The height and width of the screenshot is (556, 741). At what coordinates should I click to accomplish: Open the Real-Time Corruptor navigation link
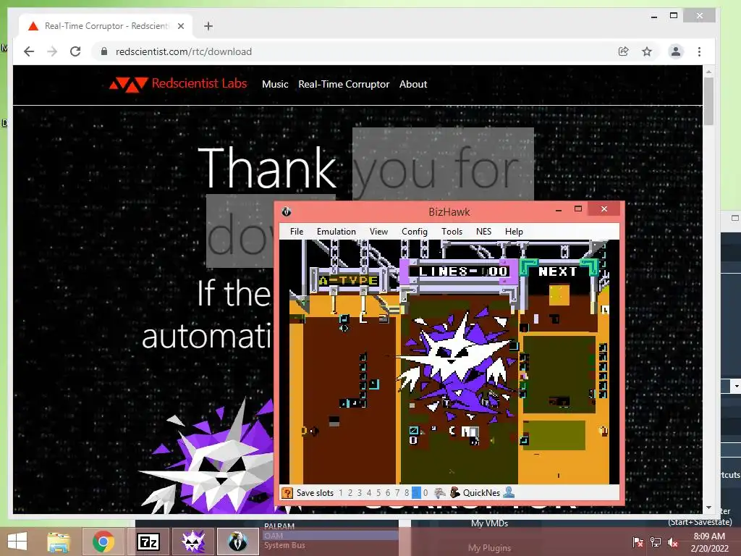tap(344, 84)
